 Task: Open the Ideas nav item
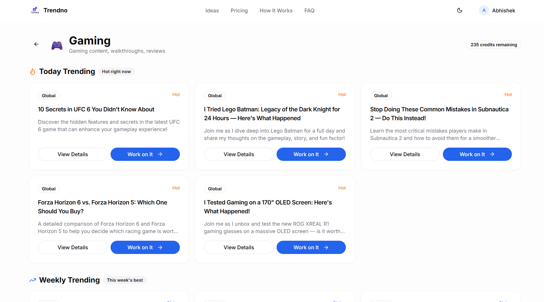point(212,11)
